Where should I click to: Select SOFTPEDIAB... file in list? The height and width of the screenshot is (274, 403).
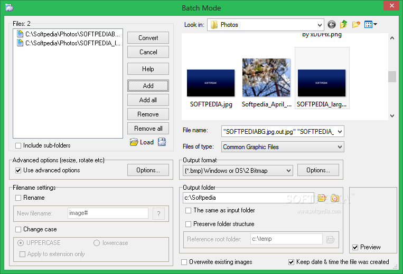(x=68, y=34)
